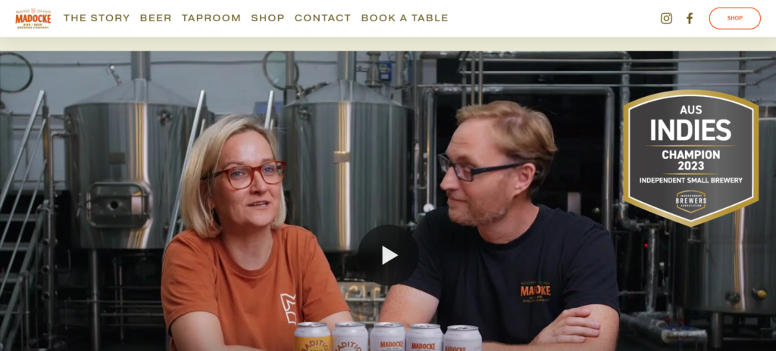The height and width of the screenshot is (351, 776).
Task: Click the white logo on the orange t-shirt
Action: 288,309
